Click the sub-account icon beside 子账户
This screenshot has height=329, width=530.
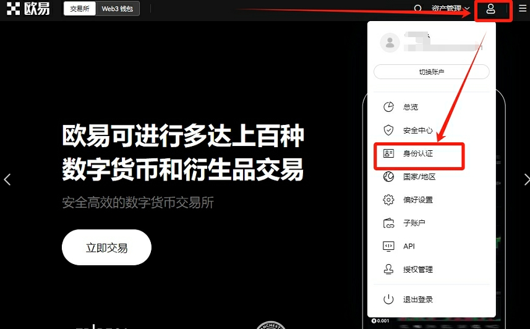(x=388, y=223)
